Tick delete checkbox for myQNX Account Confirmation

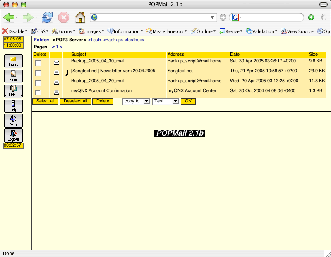coord(38,93)
